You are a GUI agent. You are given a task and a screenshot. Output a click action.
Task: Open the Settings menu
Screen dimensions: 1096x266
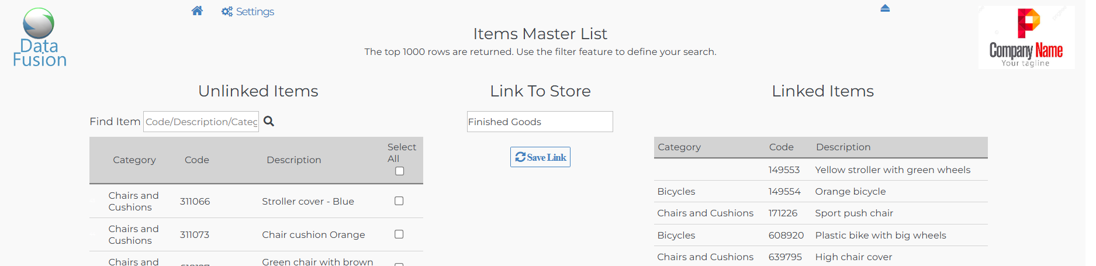[x=248, y=12]
